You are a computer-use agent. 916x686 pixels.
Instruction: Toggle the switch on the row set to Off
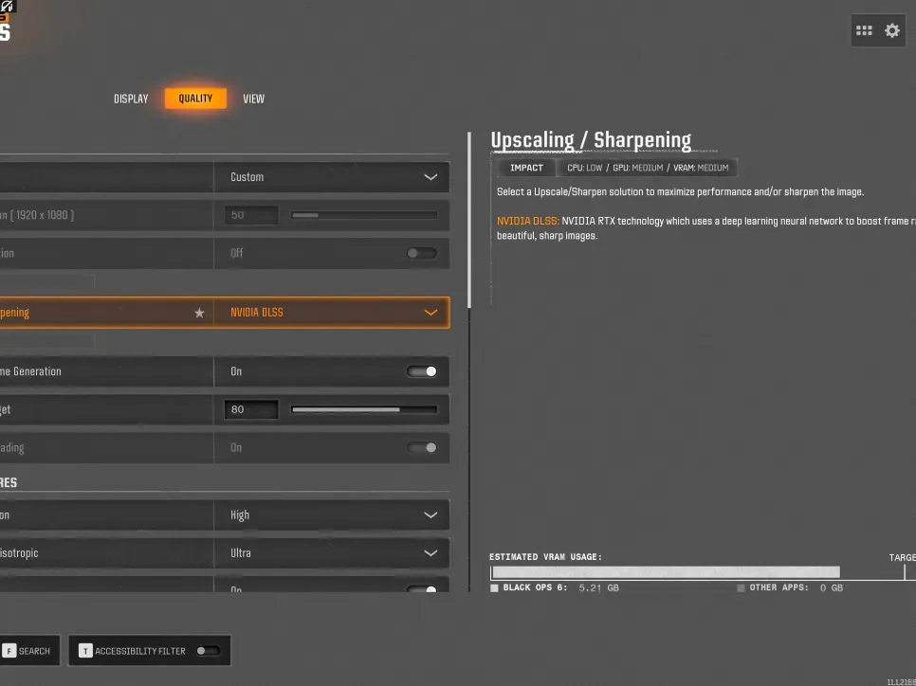(422, 253)
